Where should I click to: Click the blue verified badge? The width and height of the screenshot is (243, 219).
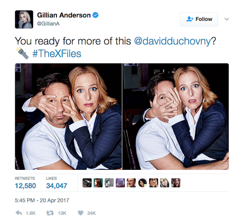point(95,15)
